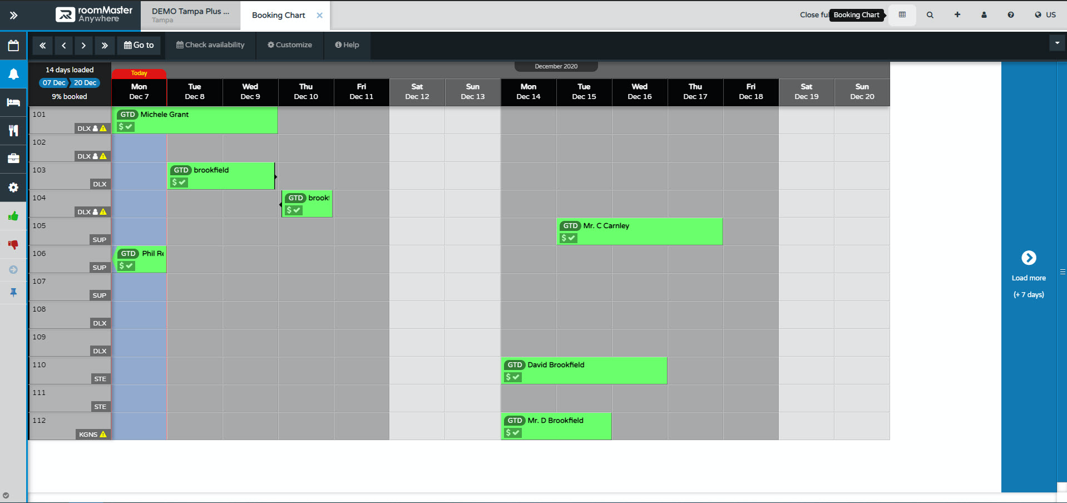Open the search magnifier in the top bar

(x=930, y=14)
